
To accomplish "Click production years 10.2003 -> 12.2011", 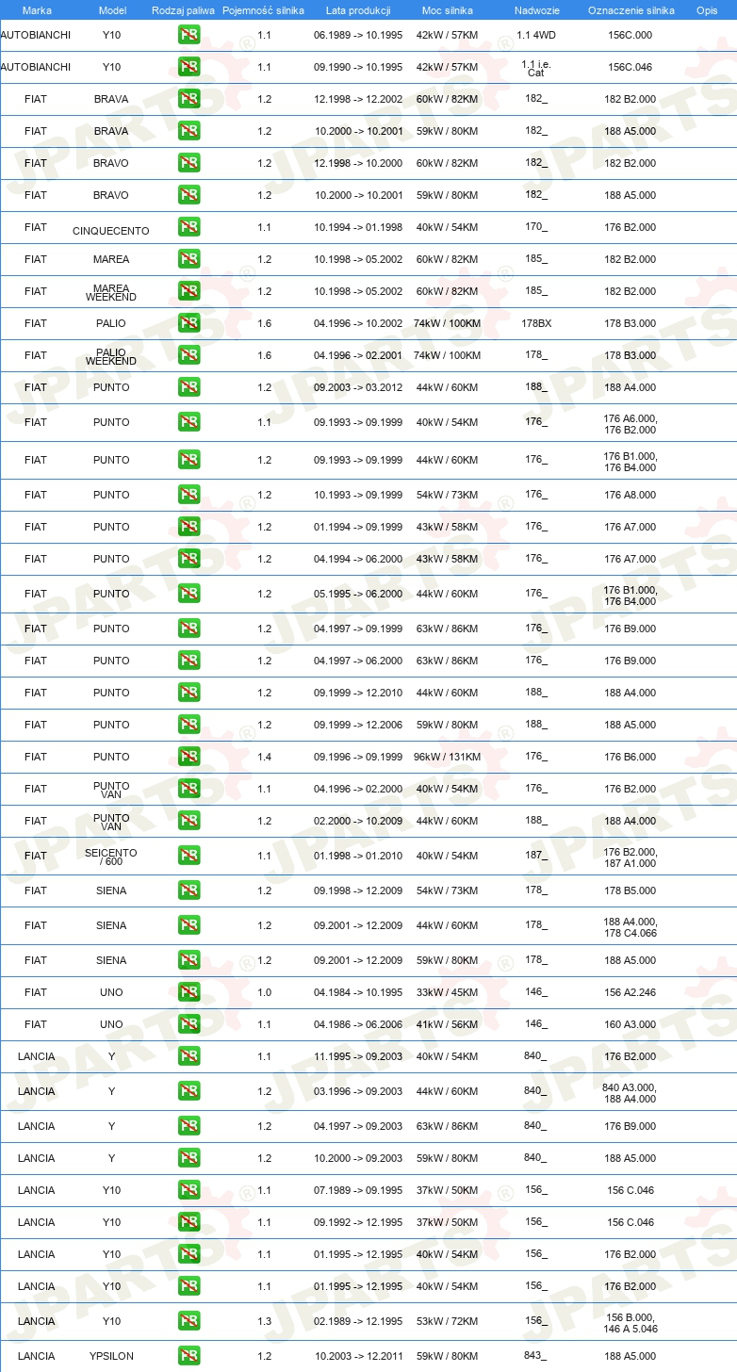I will [358, 1356].
